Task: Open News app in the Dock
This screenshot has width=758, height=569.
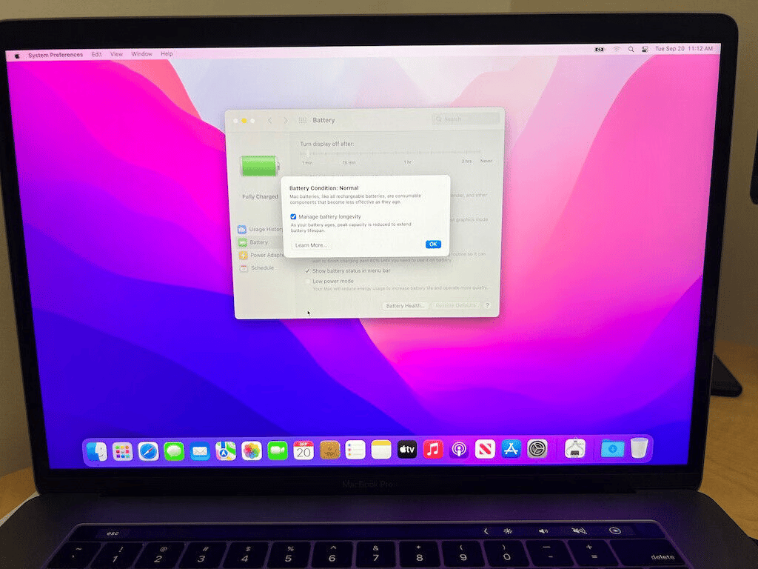Action: click(484, 450)
